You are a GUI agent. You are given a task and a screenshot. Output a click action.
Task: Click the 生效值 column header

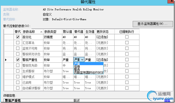pyautogui.click(x=90, y=32)
